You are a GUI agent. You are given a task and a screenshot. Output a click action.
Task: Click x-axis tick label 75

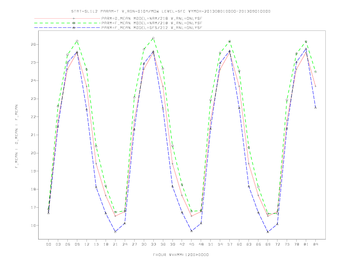pyautogui.click(x=287, y=244)
